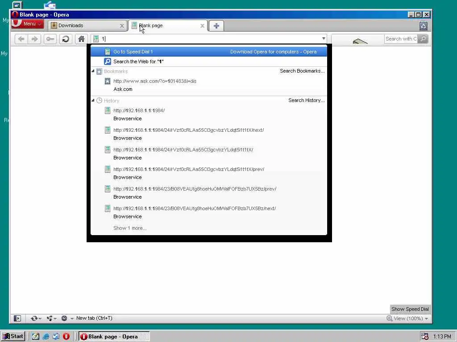The height and width of the screenshot is (342, 457).
Task: Open history entry ending in 5i1t1tX/prev/
Action: (209, 173)
